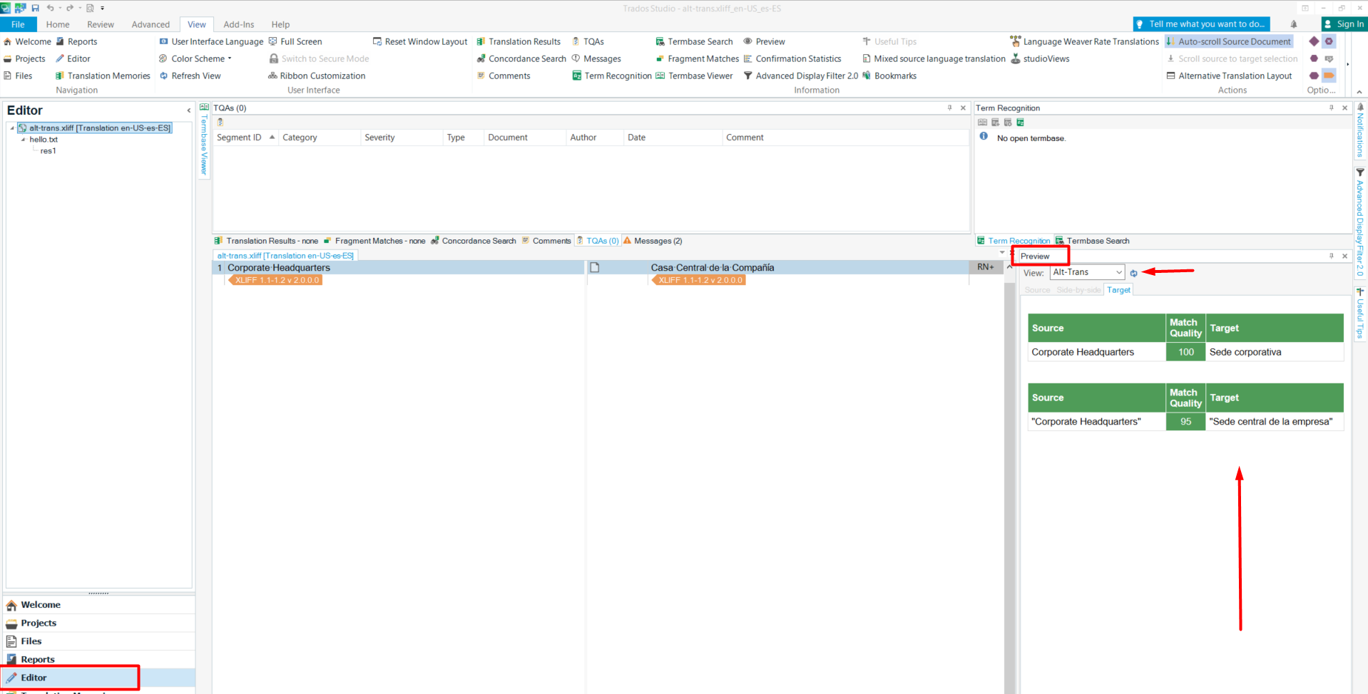
Task: Select the Termbase Search tab
Action: (1092, 241)
